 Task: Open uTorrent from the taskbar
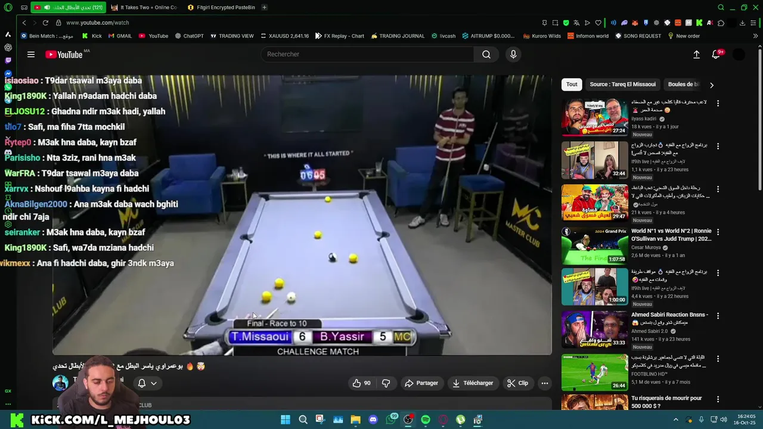[x=461, y=419]
